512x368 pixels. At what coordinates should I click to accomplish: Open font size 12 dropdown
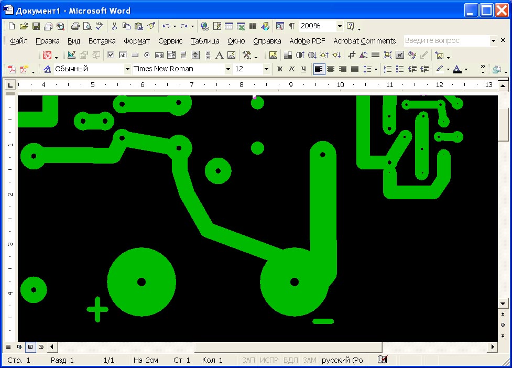pos(266,69)
